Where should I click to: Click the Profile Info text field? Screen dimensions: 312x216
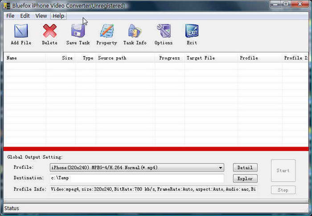pyautogui.click(x=153, y=189)
